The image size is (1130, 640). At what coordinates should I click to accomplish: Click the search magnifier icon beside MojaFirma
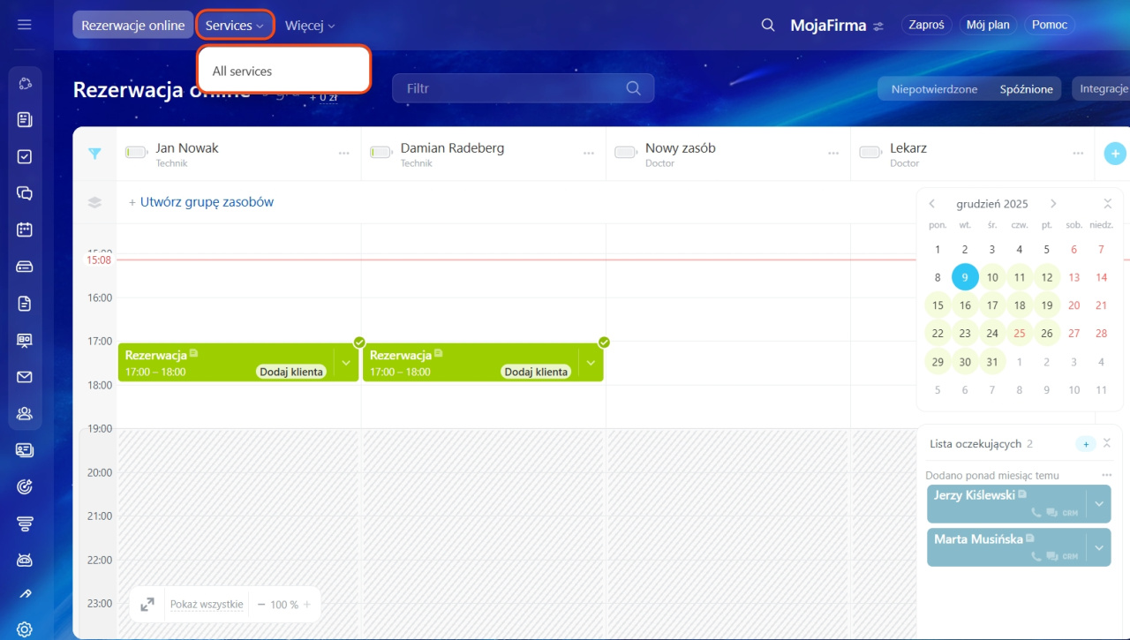[768, 26]
